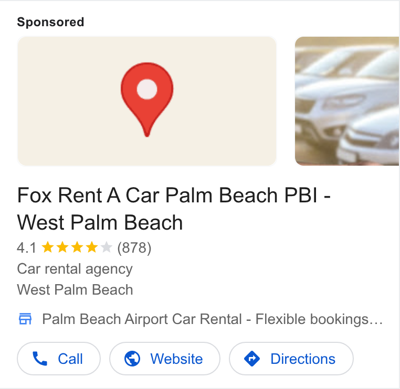Viewport: 400px width, 389px height.
Task: Click the West Palm Beach location text
Action: pos(75,289)
